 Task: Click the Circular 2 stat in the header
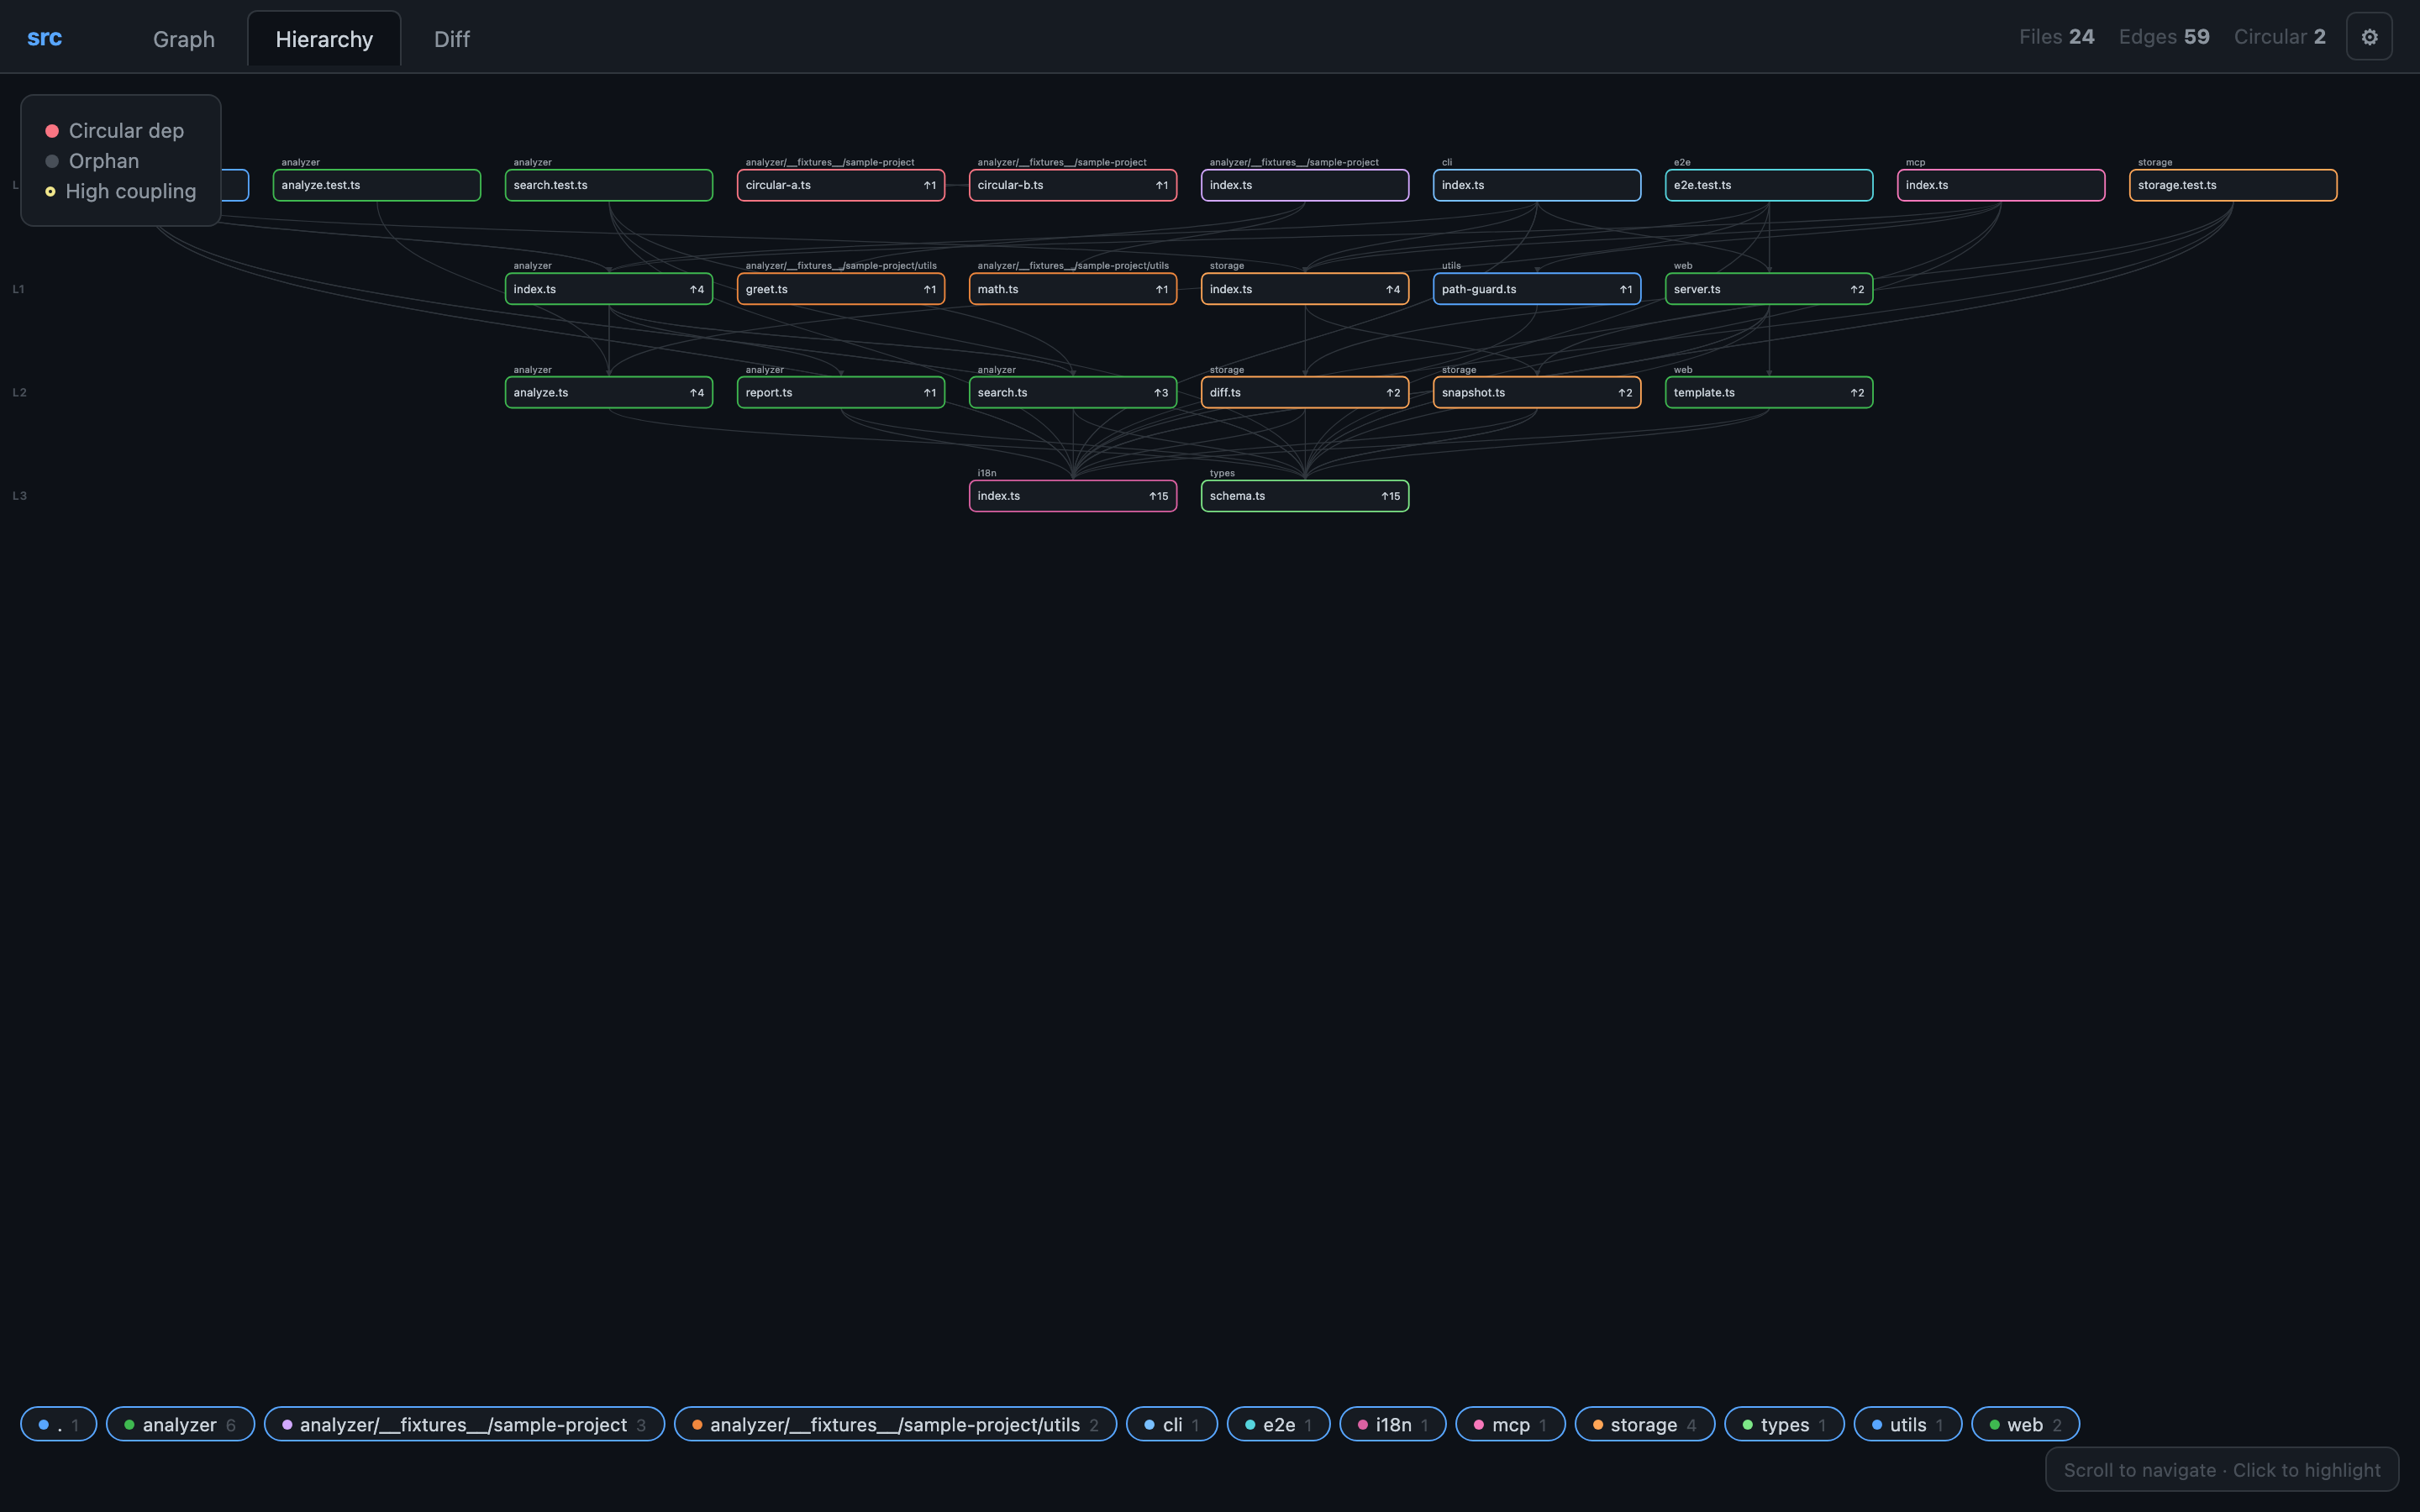tap(2279, 36)
